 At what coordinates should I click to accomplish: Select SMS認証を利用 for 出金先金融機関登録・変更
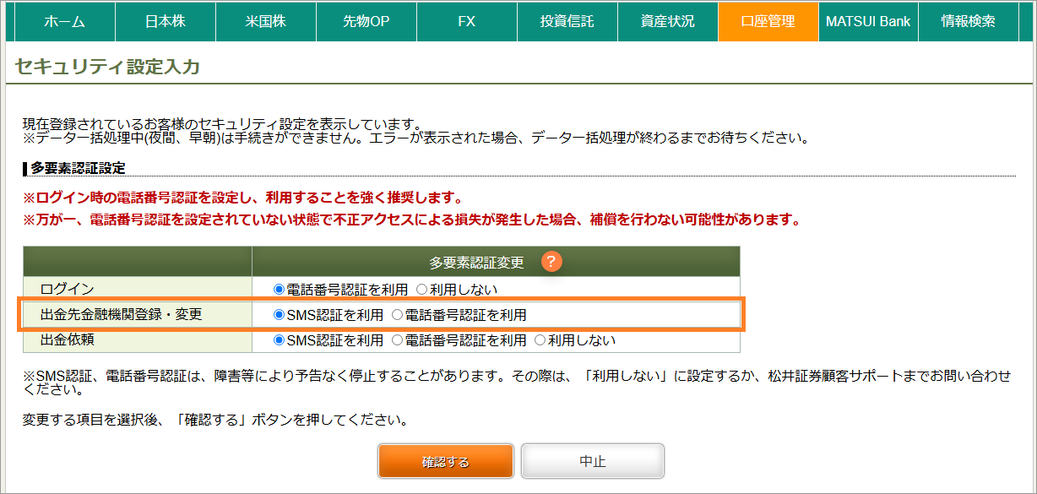(x=280, y=315)
